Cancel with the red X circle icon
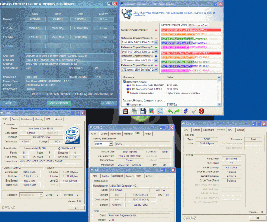 point(202,111)
